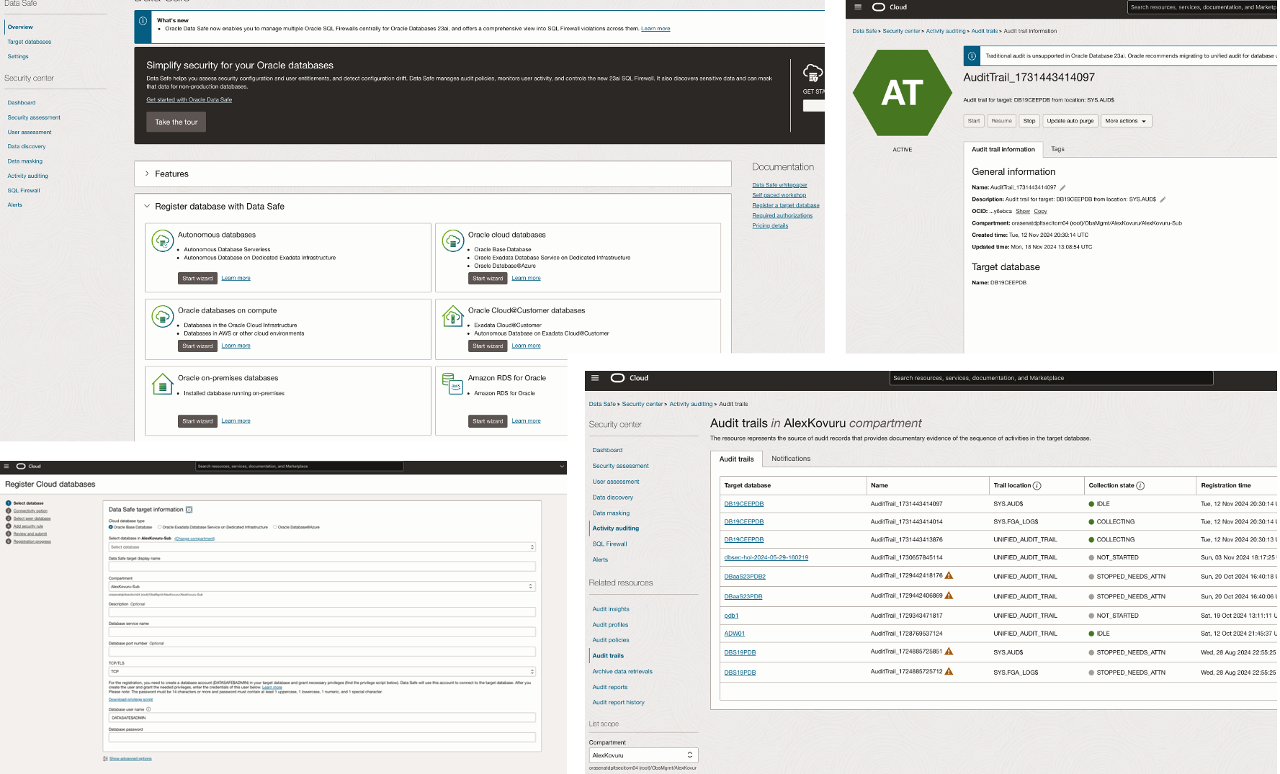Open the More actions dropdown
Viewport: 1280px width, 774px height.
1126,121
